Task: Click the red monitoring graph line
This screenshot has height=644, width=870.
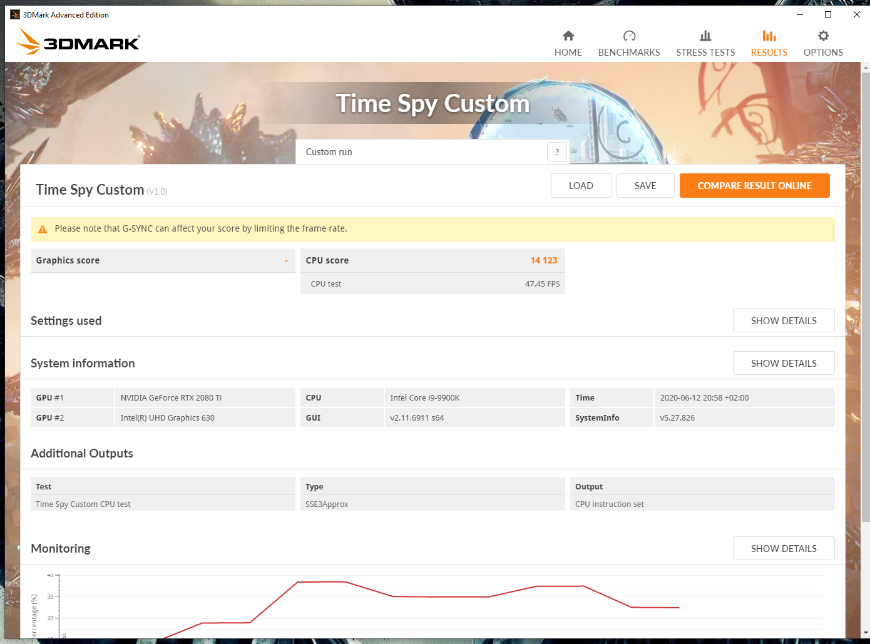Action: click(x=441, y=596)
